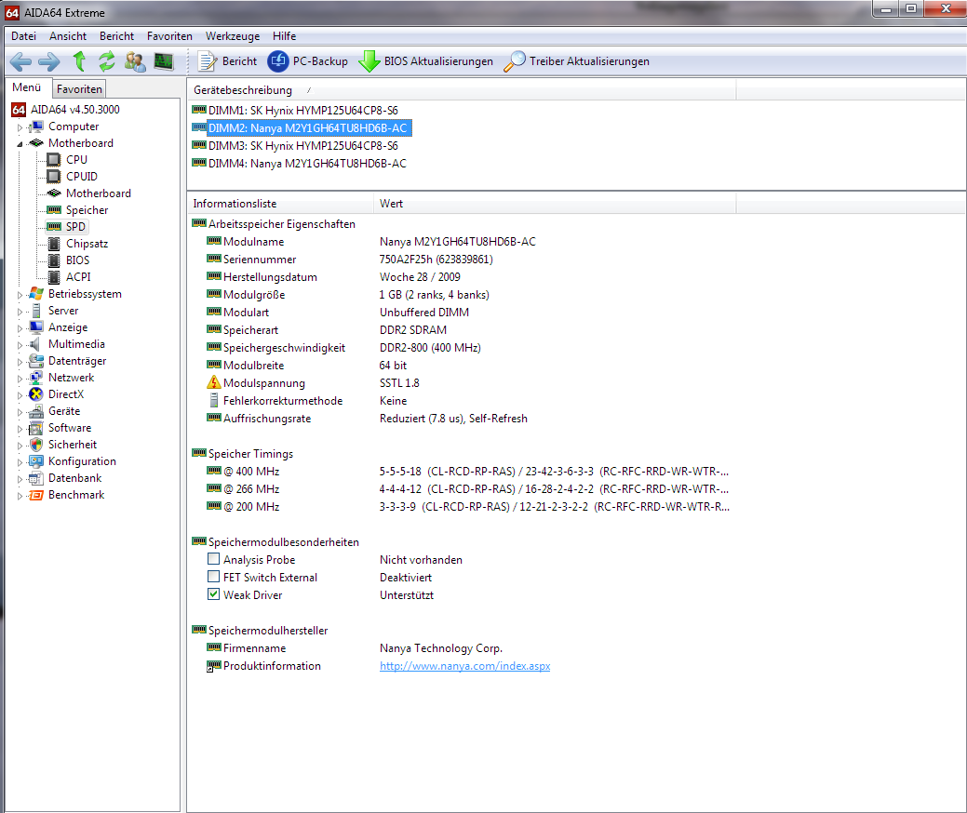Select the @ 266 MHz timings row
967x813 pixels.
(462, 489)
